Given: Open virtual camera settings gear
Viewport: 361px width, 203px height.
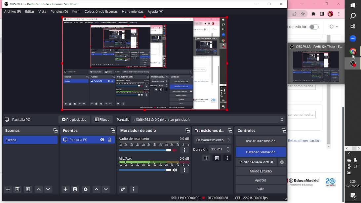Looking at the screenshot, I should (282, 162).
